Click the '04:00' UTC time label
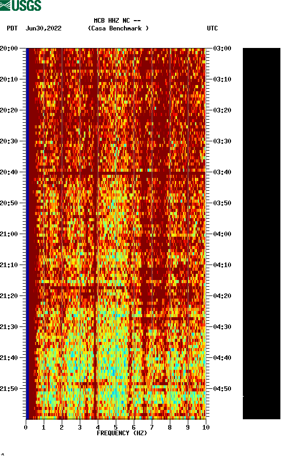This screenshot has width=284, height=460. pyautogui.click(x=222, y=234)
